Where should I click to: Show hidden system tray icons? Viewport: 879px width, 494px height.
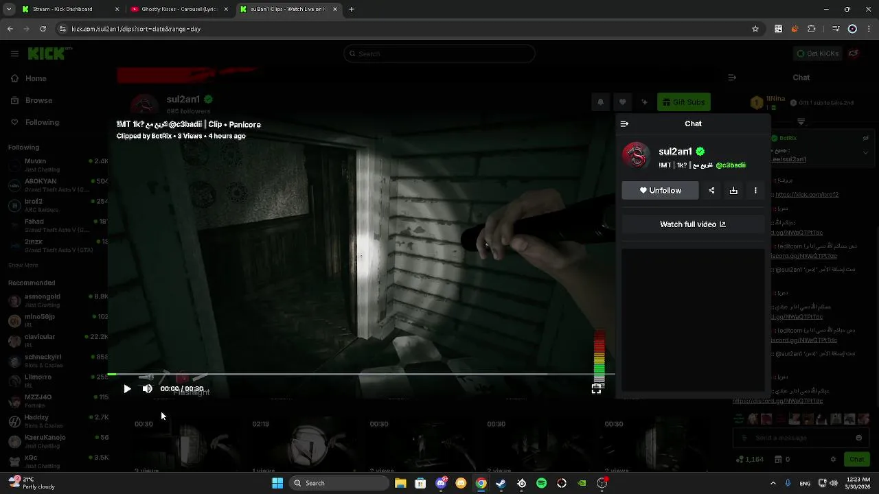(773, 483)
